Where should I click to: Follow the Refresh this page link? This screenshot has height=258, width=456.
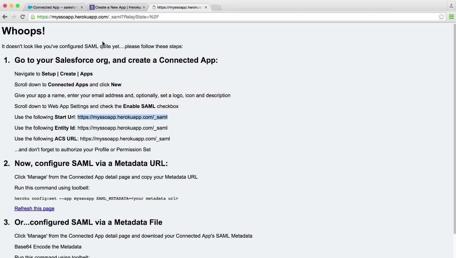point(34,209)
